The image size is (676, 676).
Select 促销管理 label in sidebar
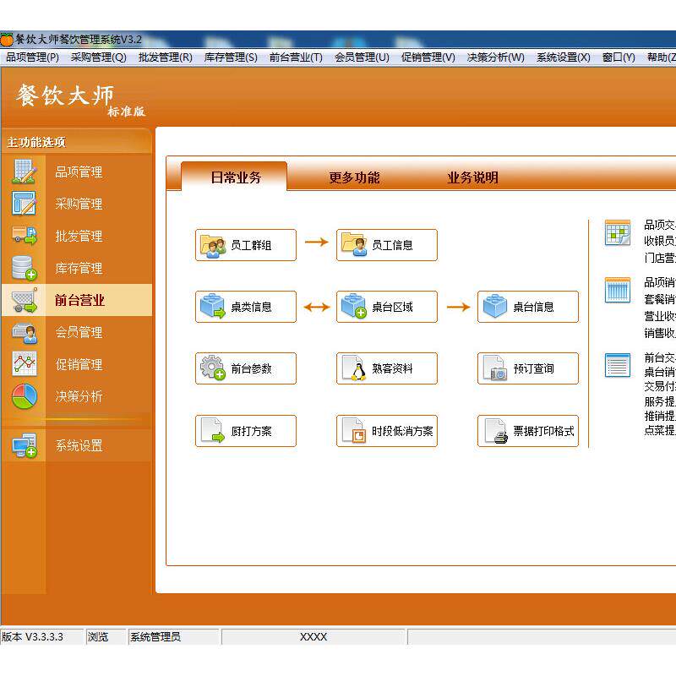(79, 365)
